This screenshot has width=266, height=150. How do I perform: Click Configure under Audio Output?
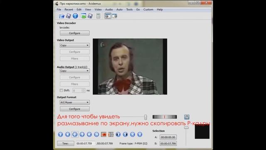tap(75, 77)
